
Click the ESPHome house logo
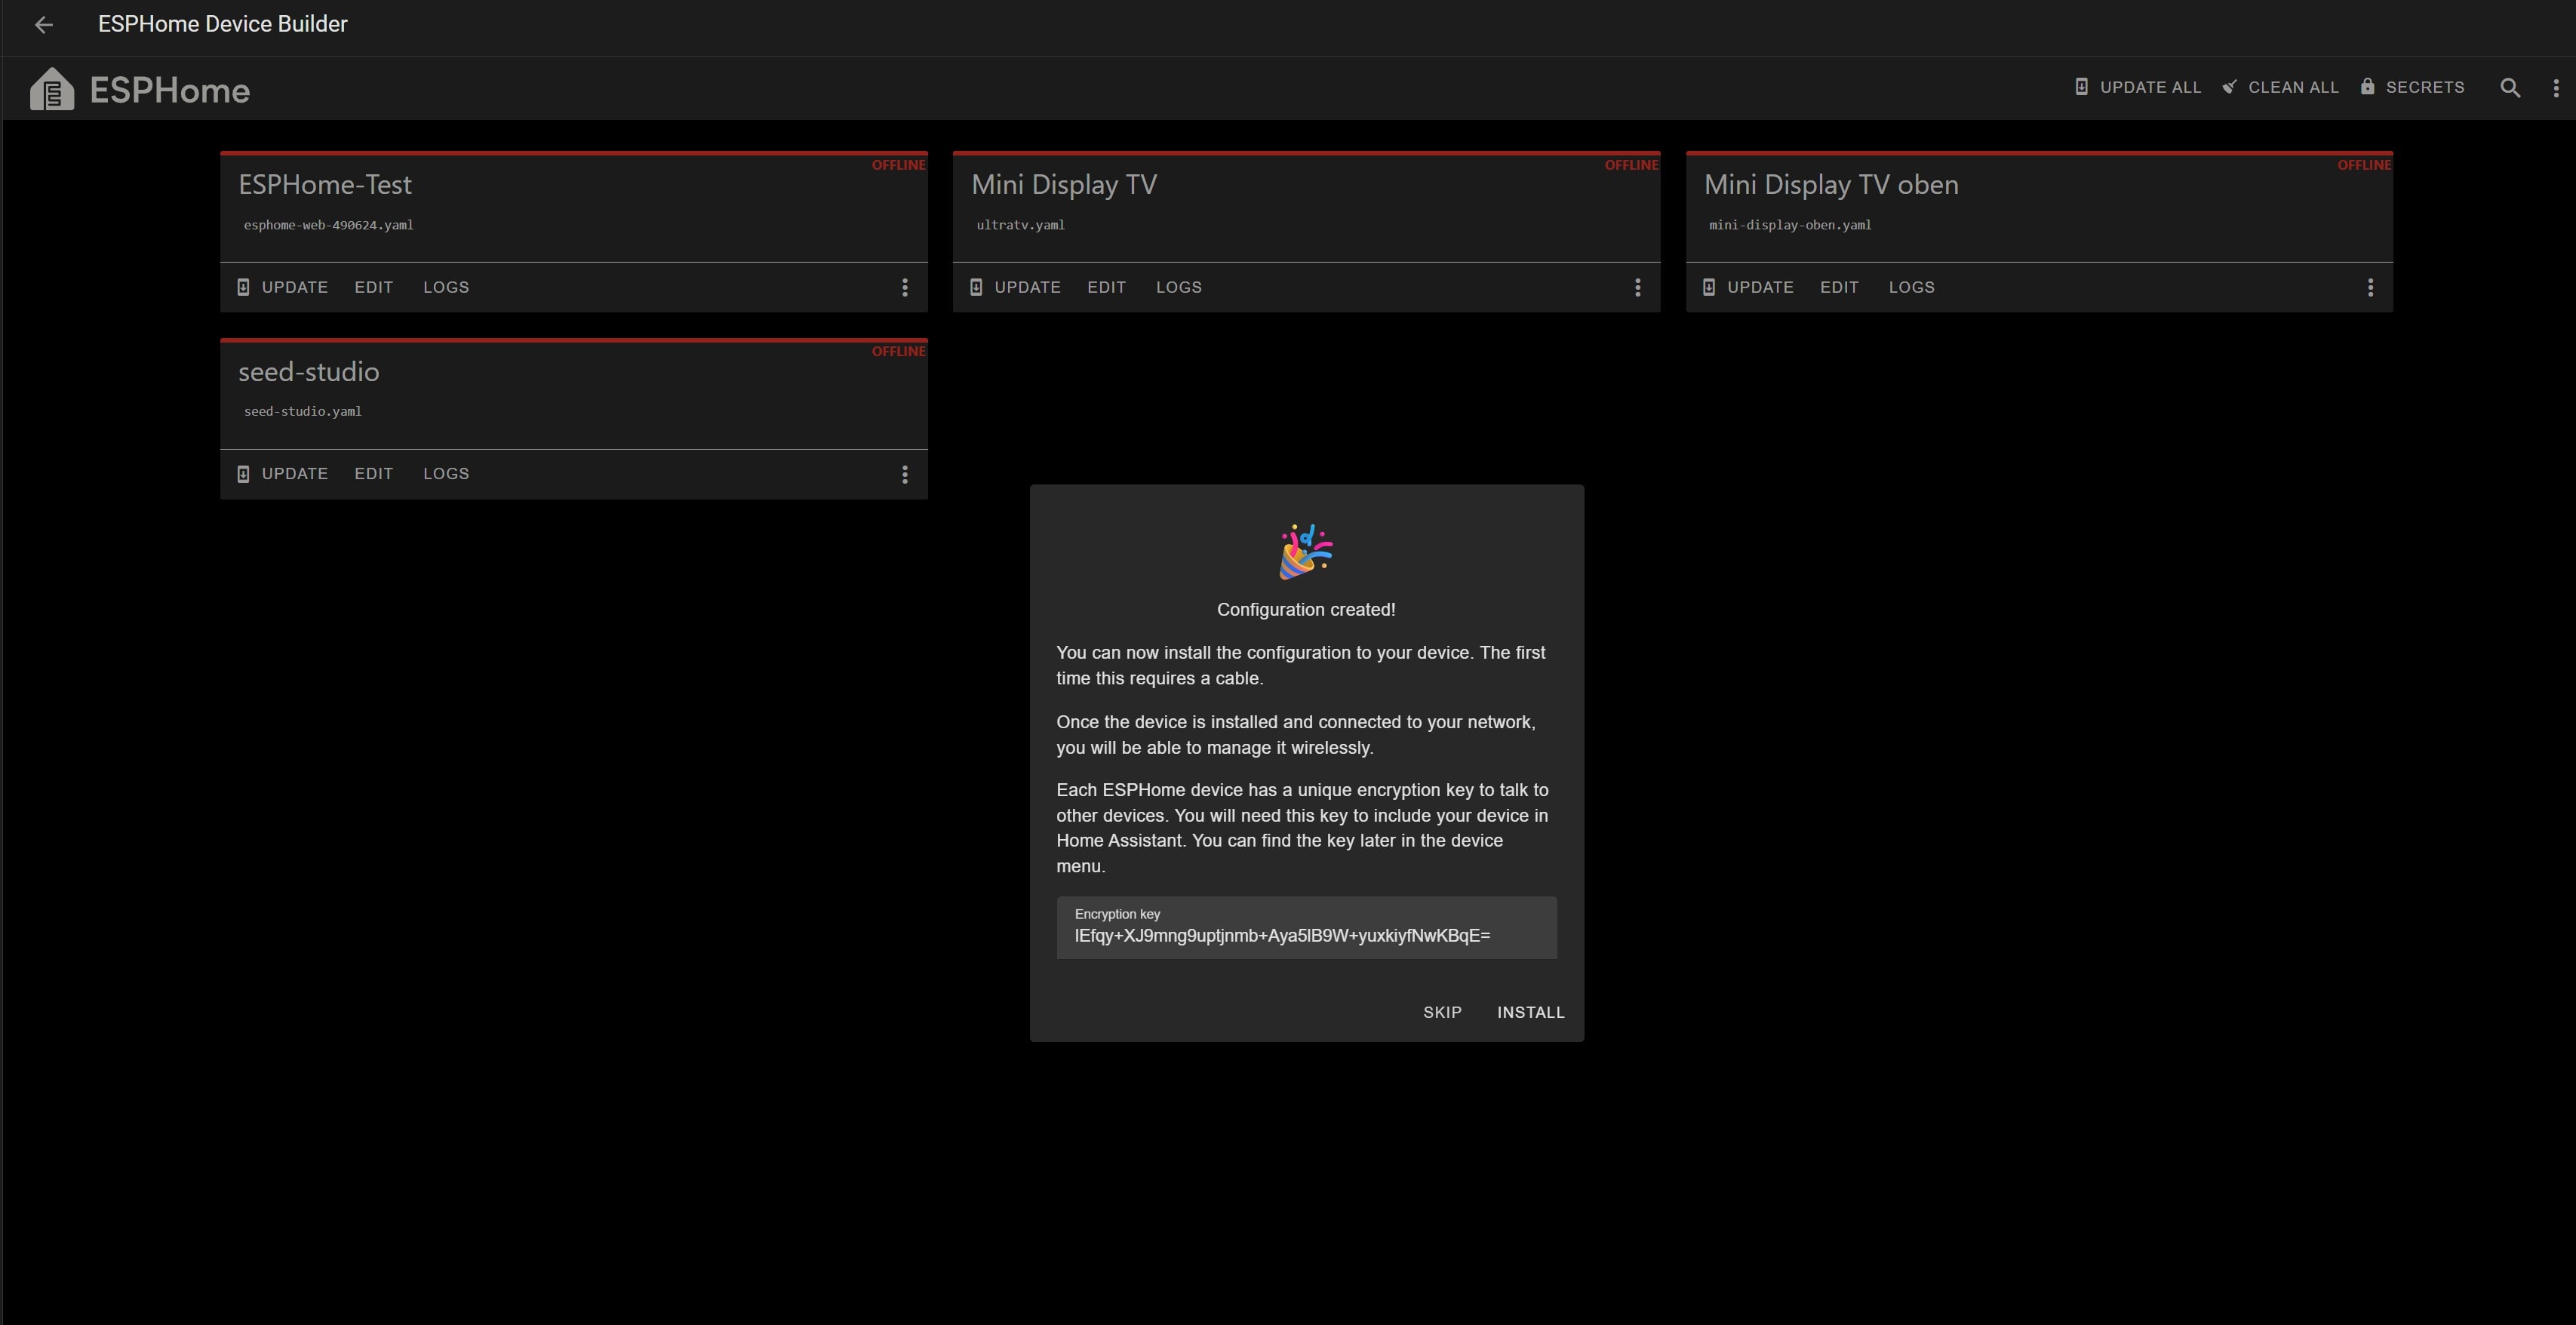click(x=52, y=90)
